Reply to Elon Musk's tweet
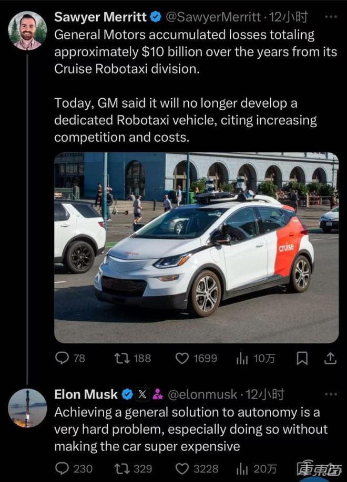The height and width of the screenshot is (482, 347). point(63,468)
